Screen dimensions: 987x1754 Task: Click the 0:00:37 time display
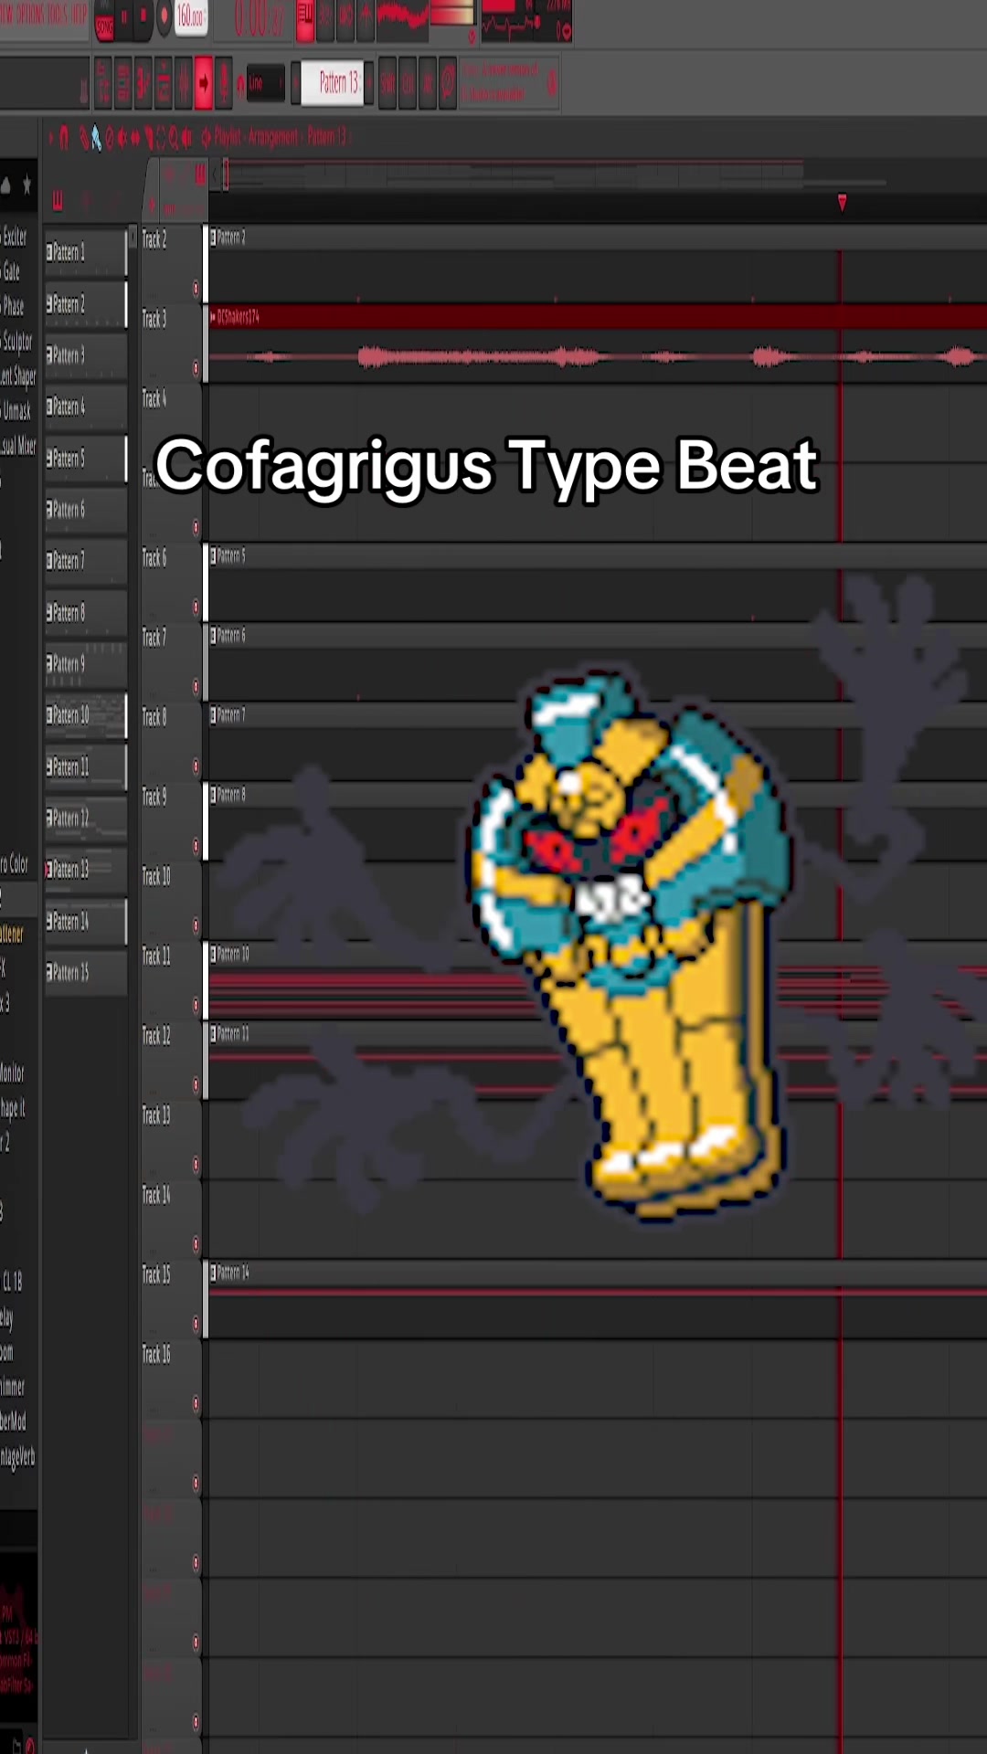coord(260,19)
